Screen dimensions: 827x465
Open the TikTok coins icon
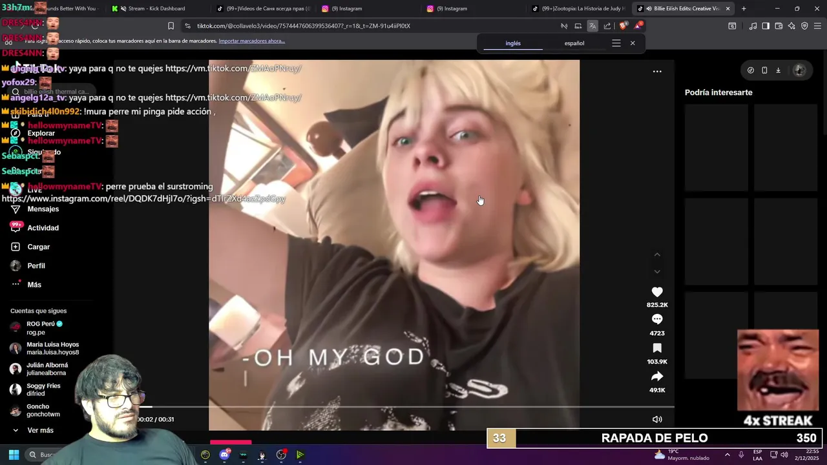tap(750, 70)
